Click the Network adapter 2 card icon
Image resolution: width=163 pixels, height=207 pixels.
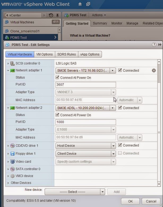tap(12, 108)
